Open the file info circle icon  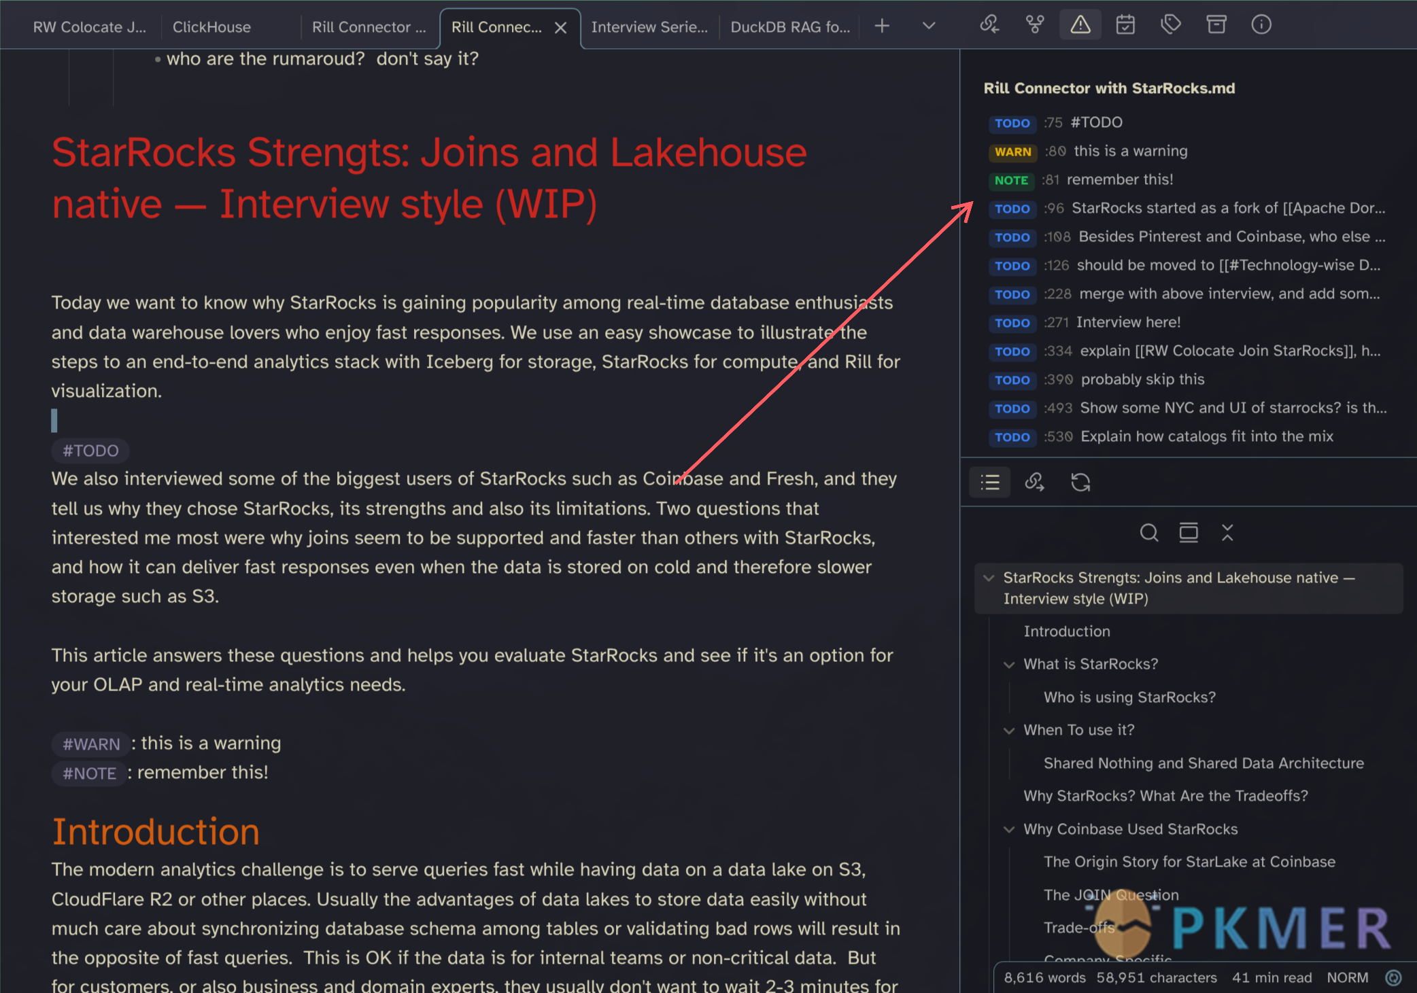(x=1261, y=25)
